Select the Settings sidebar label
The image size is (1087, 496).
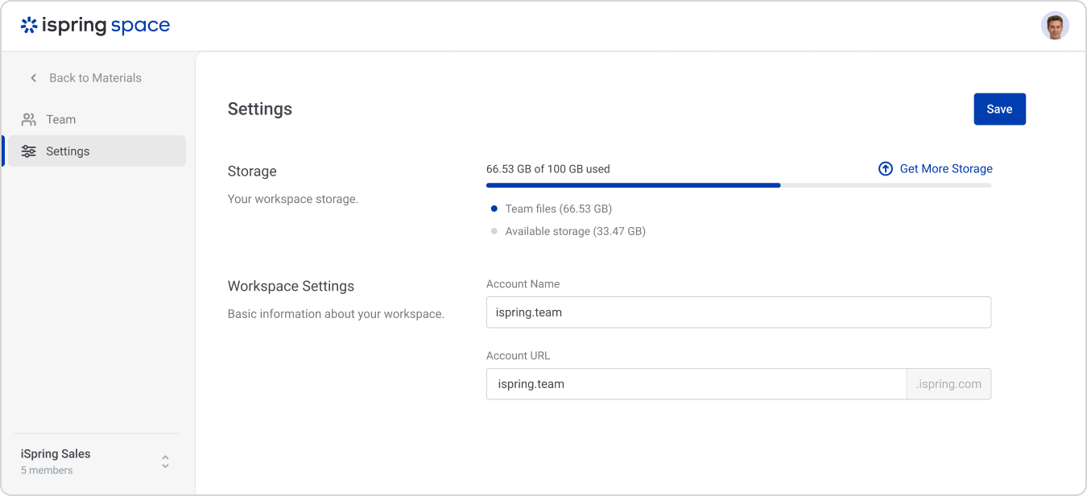point(68,151)
